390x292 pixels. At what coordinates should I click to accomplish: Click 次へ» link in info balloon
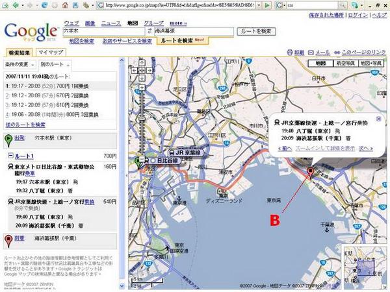[365, 149]
